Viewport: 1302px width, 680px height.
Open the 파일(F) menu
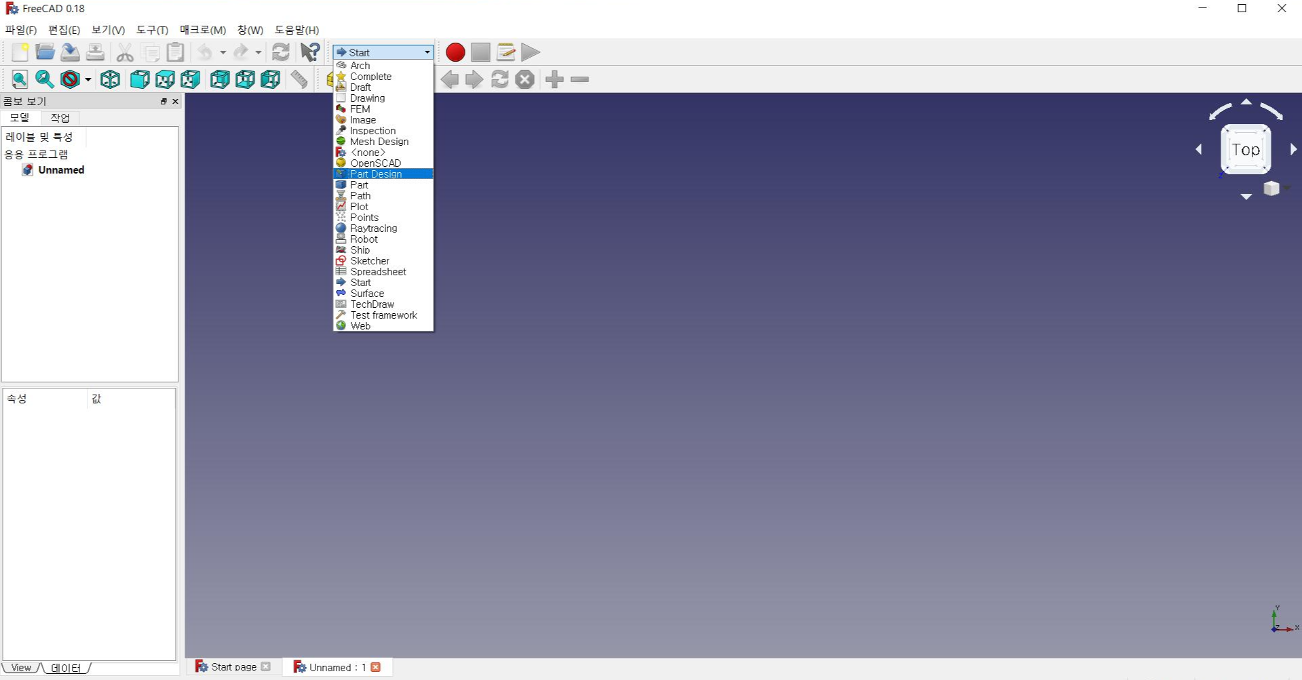21,30
